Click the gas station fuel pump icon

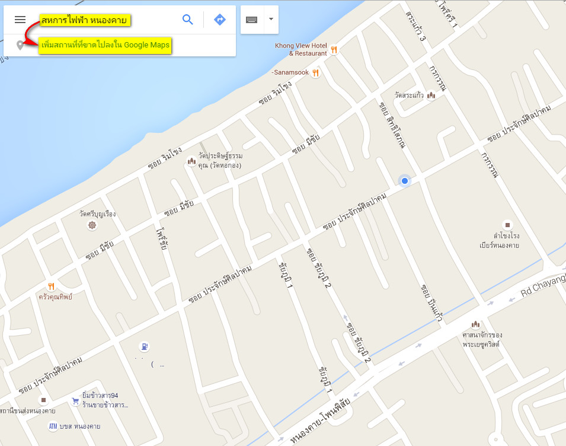(x=144, y=347)
